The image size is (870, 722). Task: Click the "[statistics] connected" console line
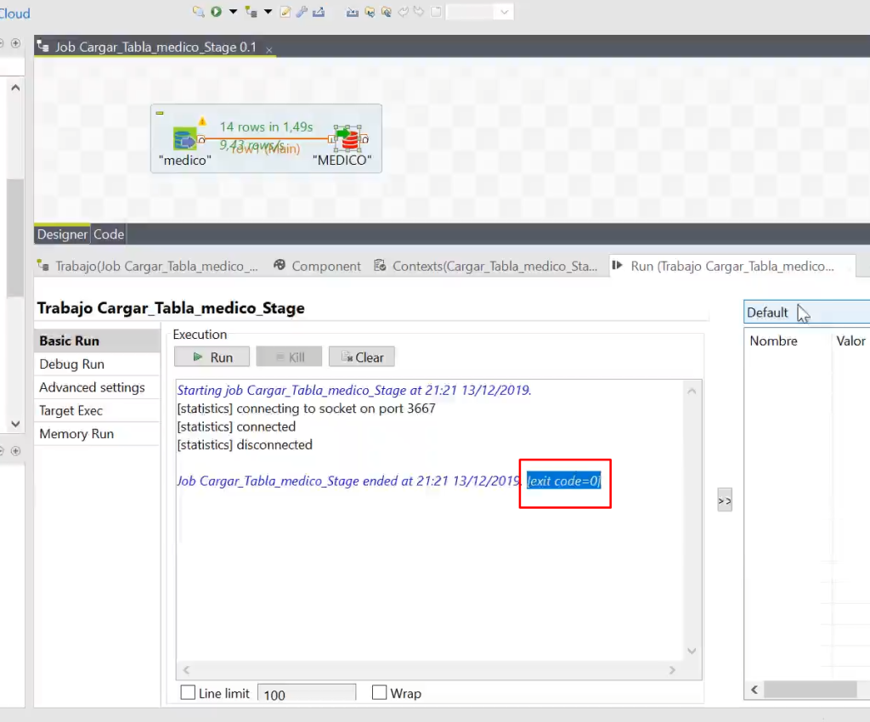[x=236, y=426]
